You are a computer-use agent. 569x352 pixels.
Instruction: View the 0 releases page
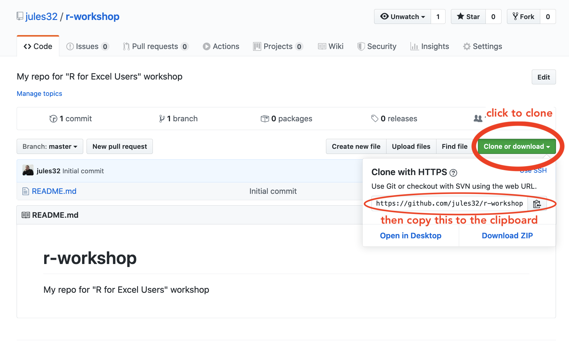[x=394, y=119]
